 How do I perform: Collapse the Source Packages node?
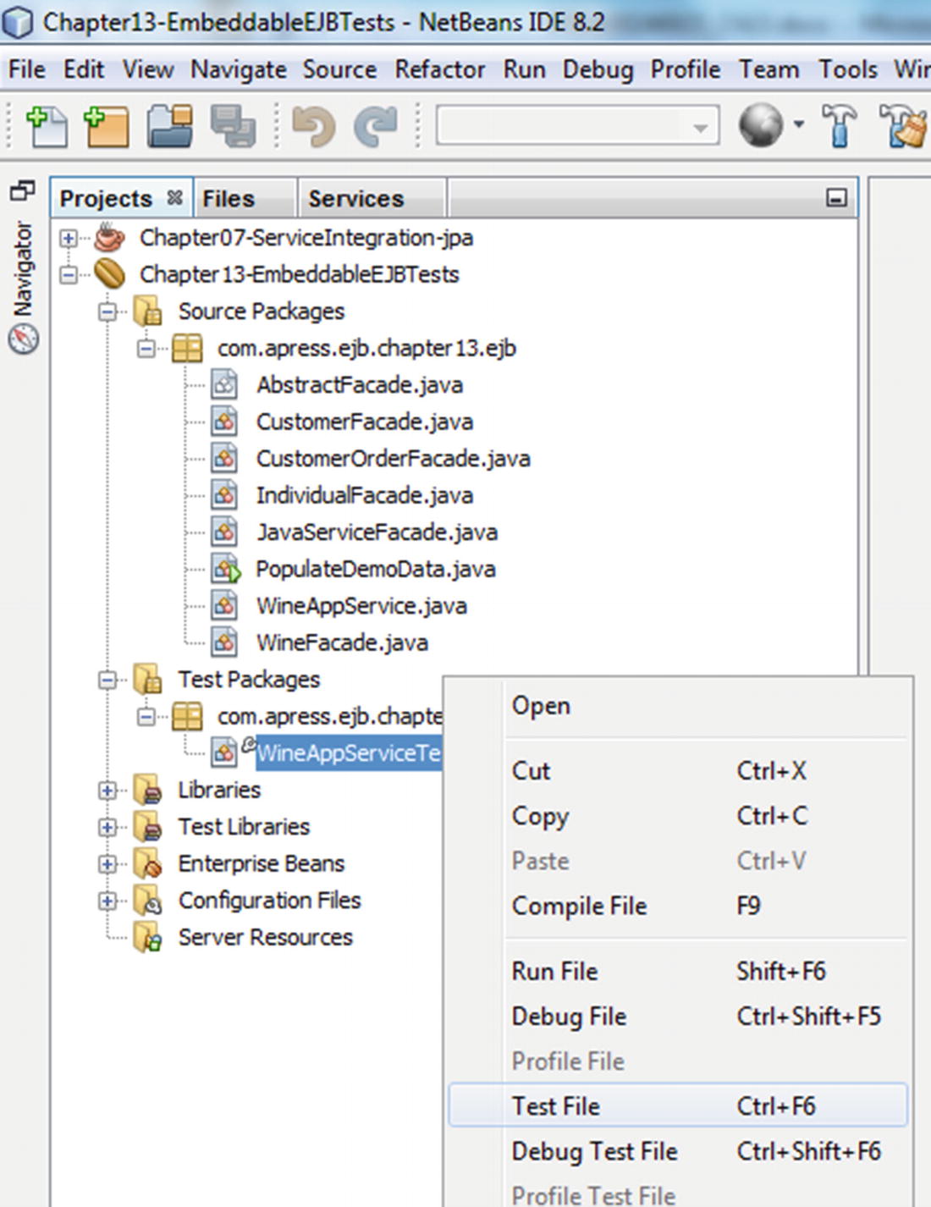pyautogui.click(x=107, y=311)
